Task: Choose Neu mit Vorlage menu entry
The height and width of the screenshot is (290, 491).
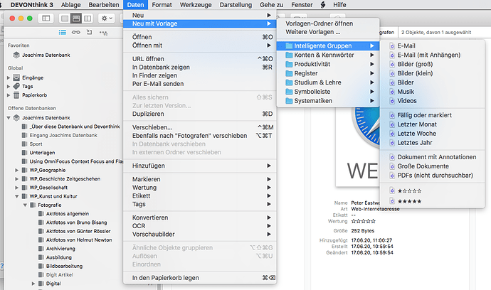Action: tap(200, 23)
